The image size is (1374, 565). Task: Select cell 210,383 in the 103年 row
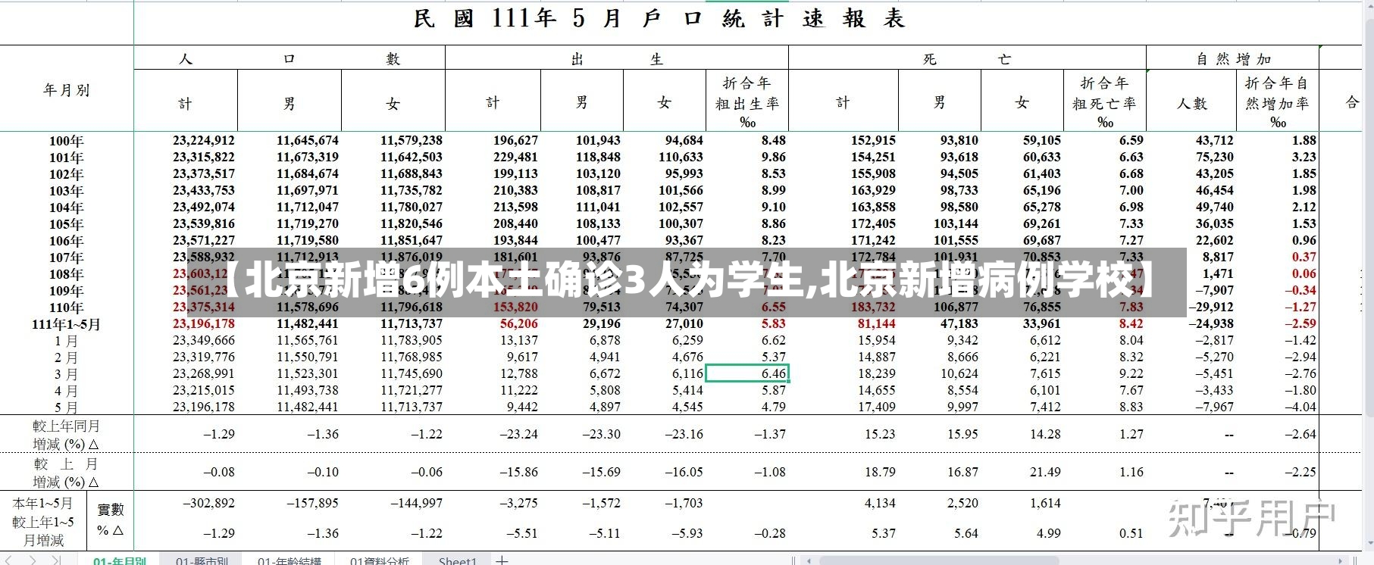515,190
